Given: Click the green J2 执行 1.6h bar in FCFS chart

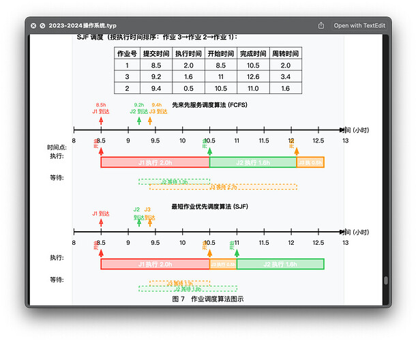Looking at the screenshot, I should click(x=252, y=162).
